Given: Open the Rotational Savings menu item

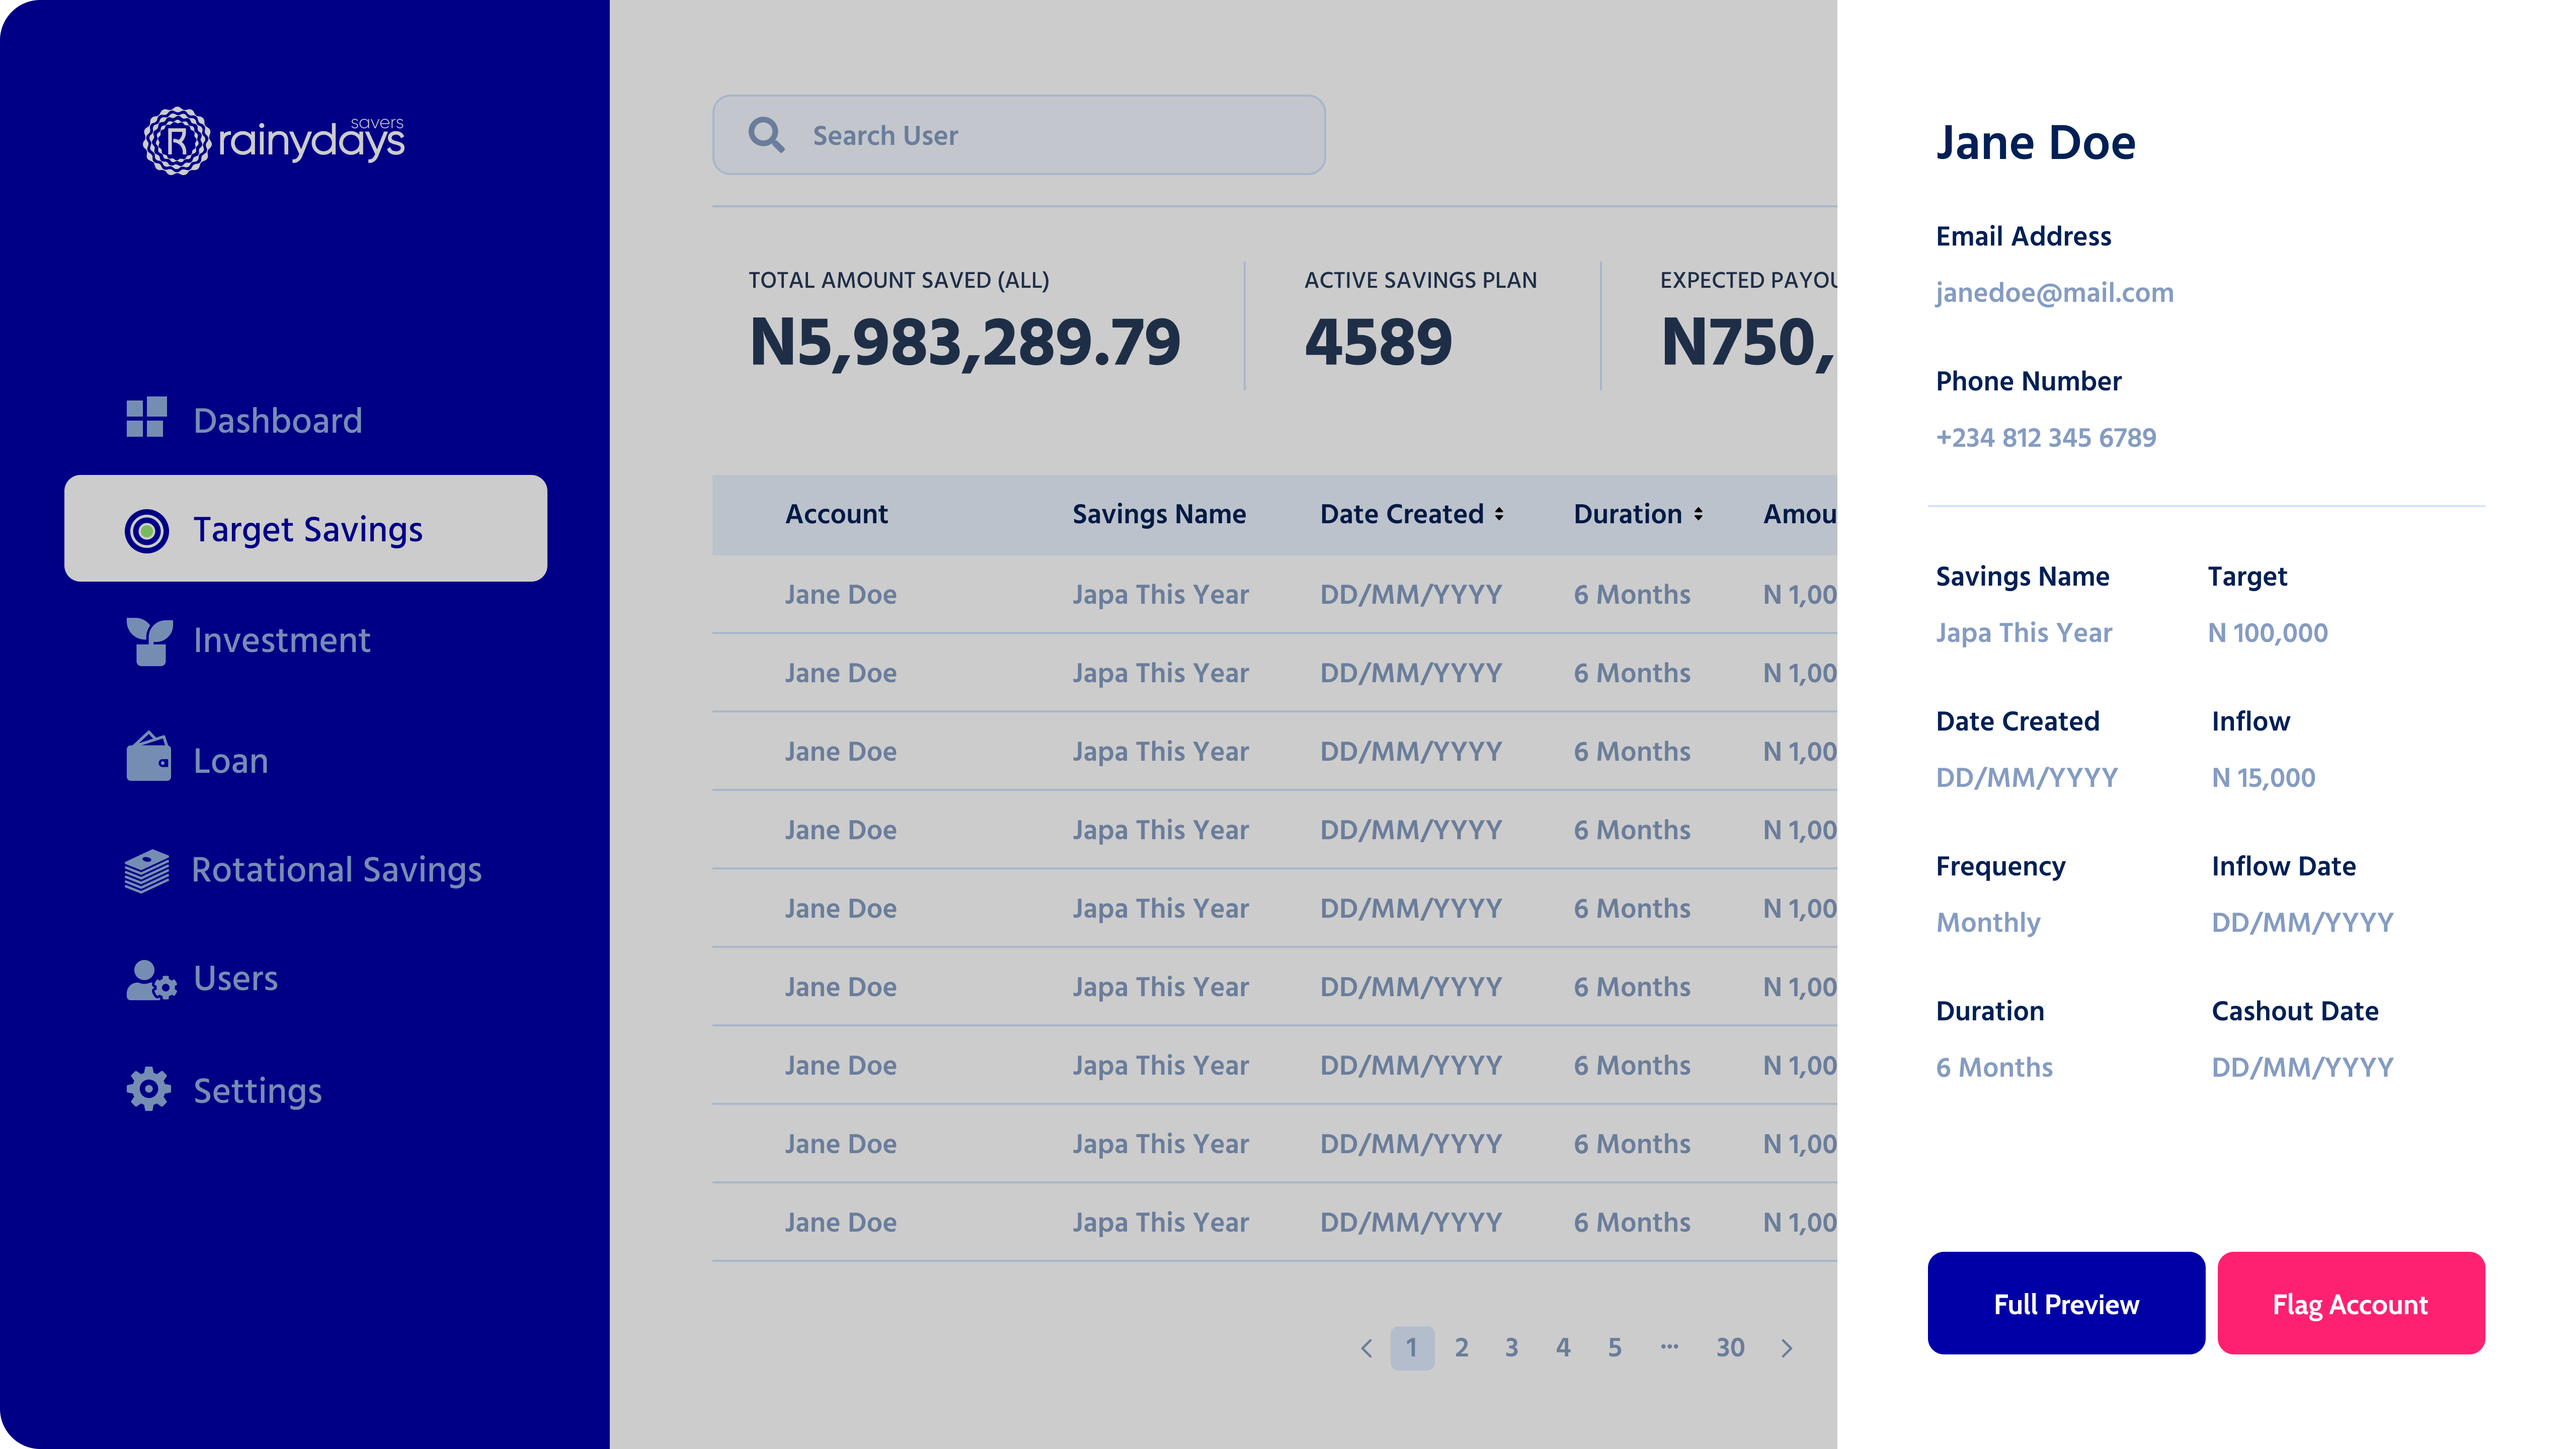Looking at the screenshot, I should [336, 870].
